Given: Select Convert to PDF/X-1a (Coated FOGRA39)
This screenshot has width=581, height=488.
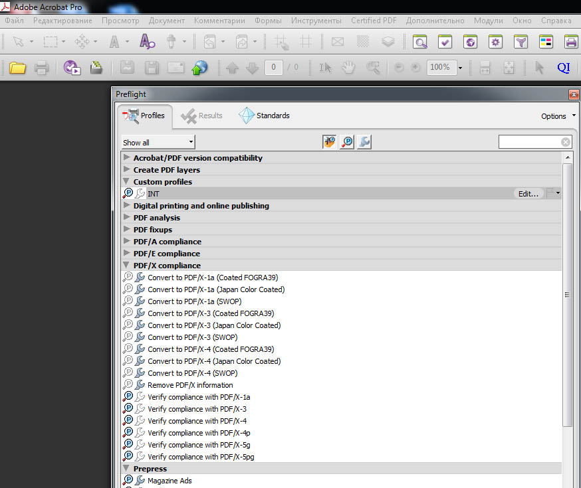Looking at the screenshot, I should [341, 278].
